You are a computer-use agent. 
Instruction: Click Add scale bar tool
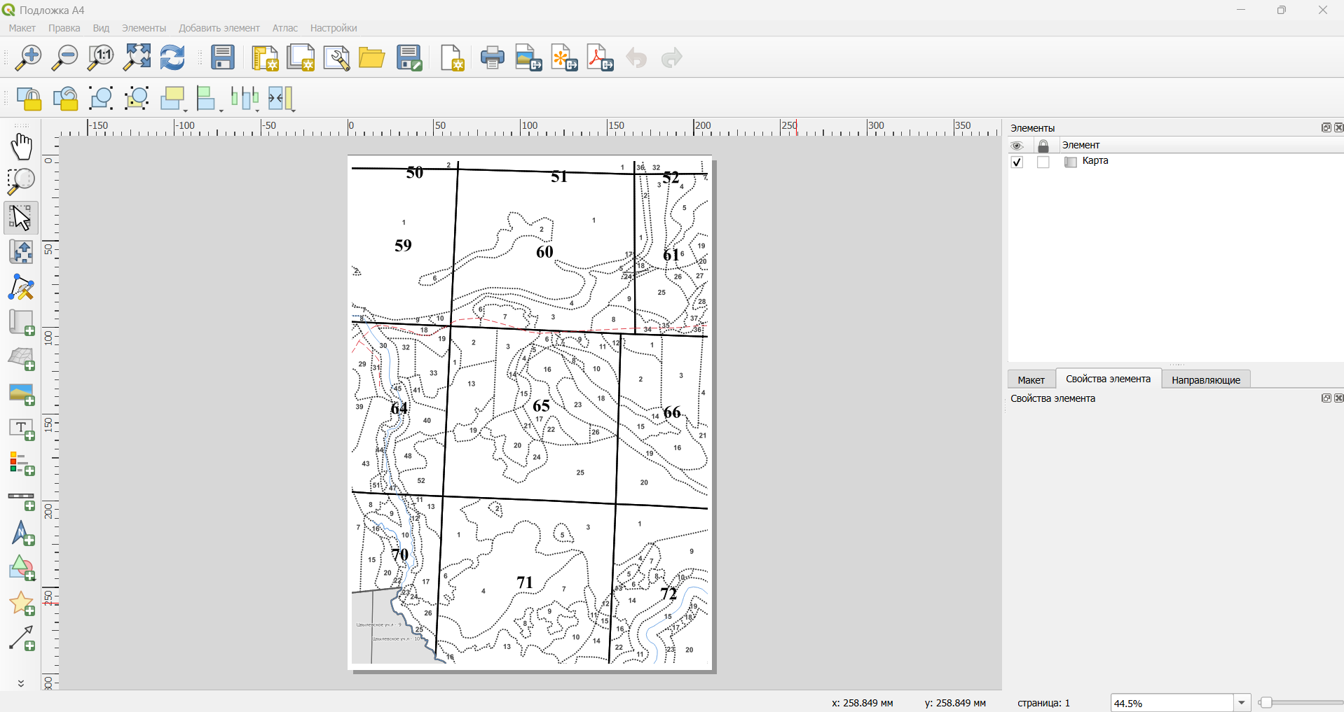tap(22, 499)
